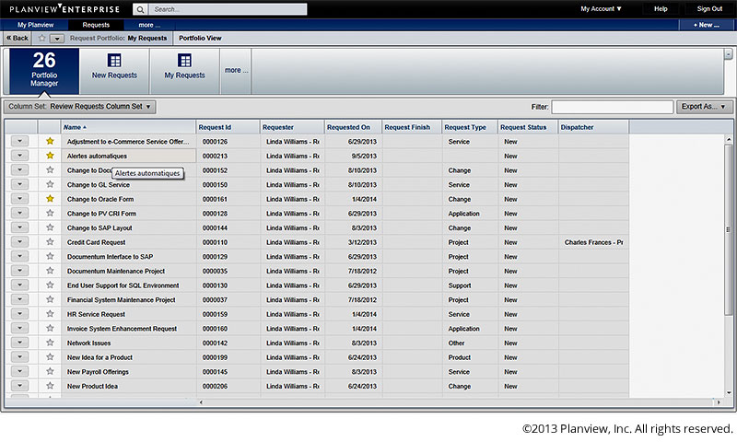Open the Column Set dropdown

tap(80, 107)
